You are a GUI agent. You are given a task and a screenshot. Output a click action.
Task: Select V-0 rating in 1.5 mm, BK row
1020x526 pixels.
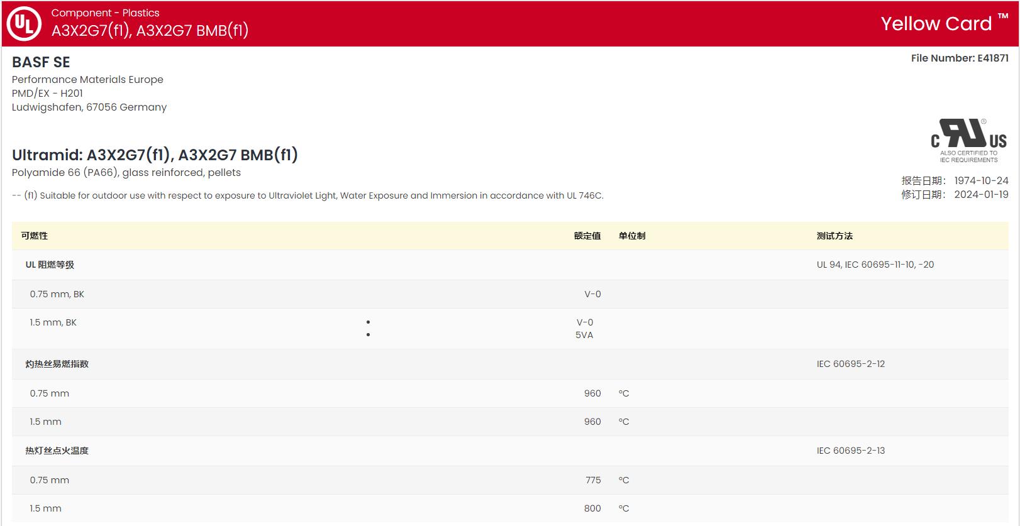(x=585, y=322)
